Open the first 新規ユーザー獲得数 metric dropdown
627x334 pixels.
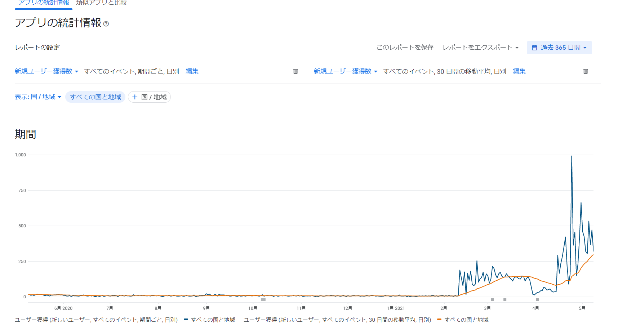[x=46, y=71]
